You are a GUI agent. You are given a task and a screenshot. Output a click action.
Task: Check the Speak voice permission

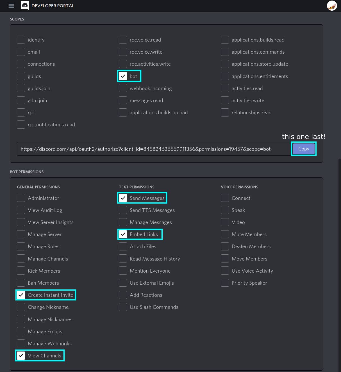pyautogui.click(x=225, y=210)
